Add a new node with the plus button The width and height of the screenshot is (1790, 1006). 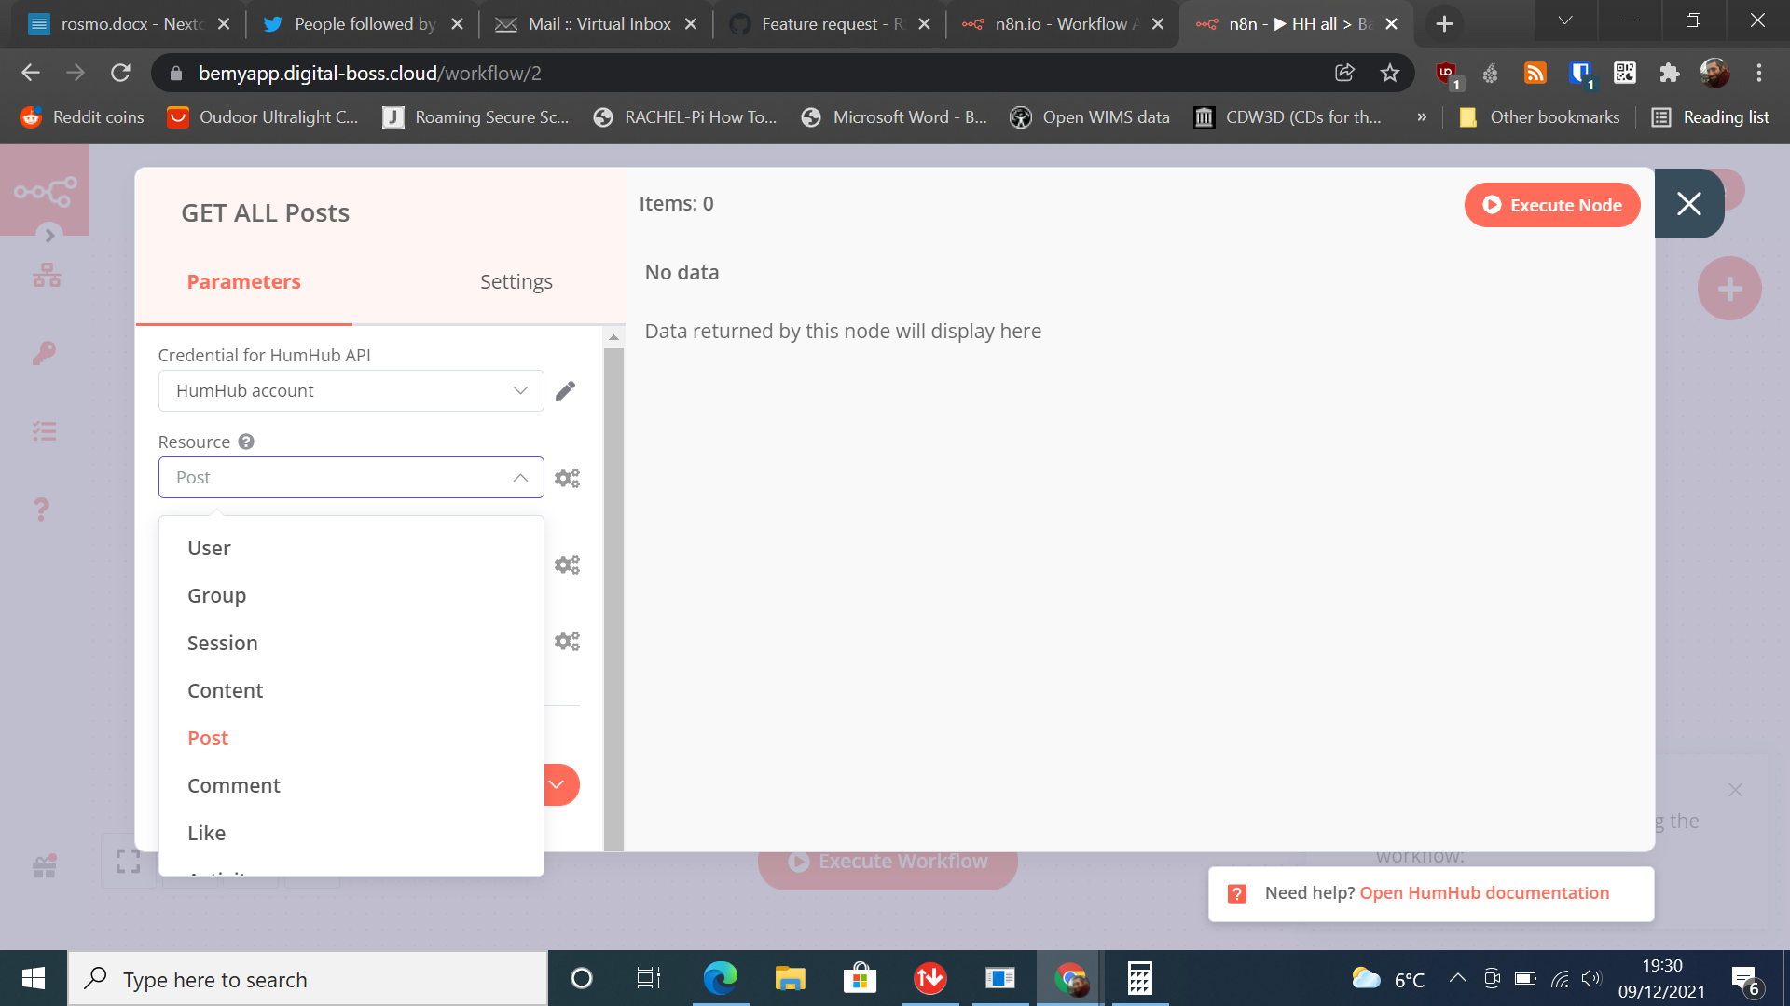tap(1730, 288)
